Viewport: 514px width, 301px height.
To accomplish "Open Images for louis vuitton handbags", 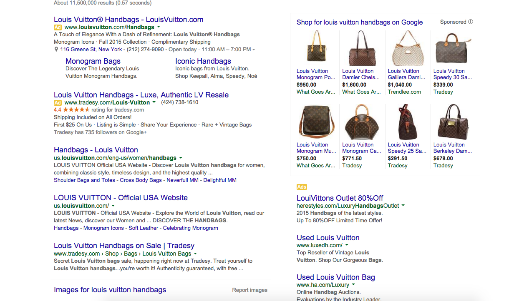I will tap(110, 290).
